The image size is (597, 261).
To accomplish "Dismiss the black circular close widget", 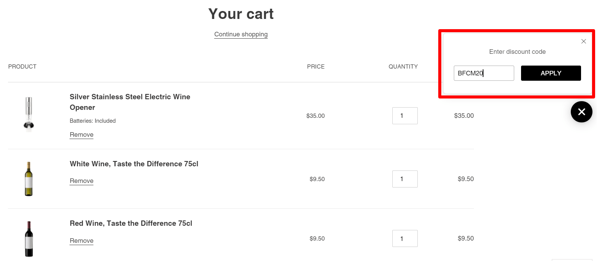I will coord(581,112).
